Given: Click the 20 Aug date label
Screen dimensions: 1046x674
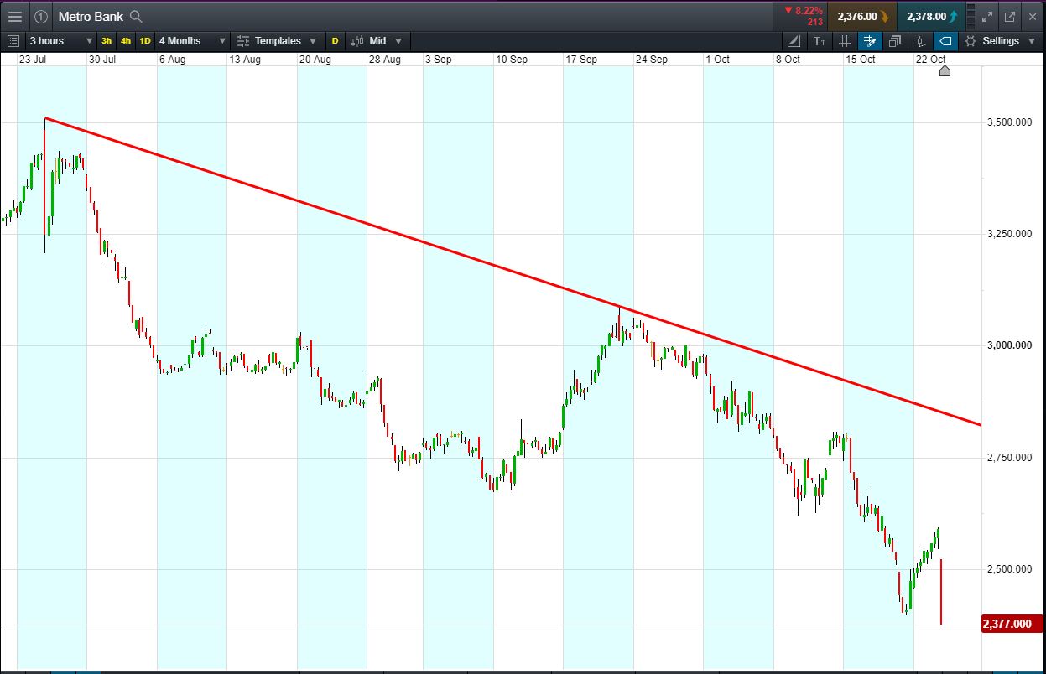Looking at the screenshot, I should click(x=315, y=59).
